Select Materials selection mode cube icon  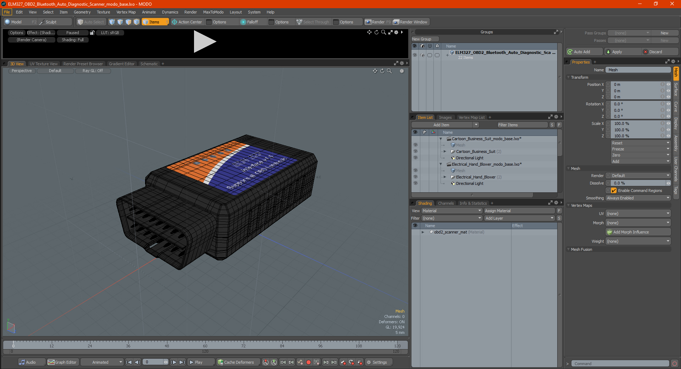tap(137, 22)
